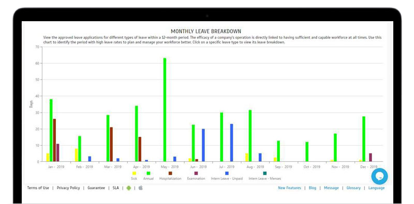Go to the Blog link
This screenshot has width=414, height=204.
(x=313, y=188)
